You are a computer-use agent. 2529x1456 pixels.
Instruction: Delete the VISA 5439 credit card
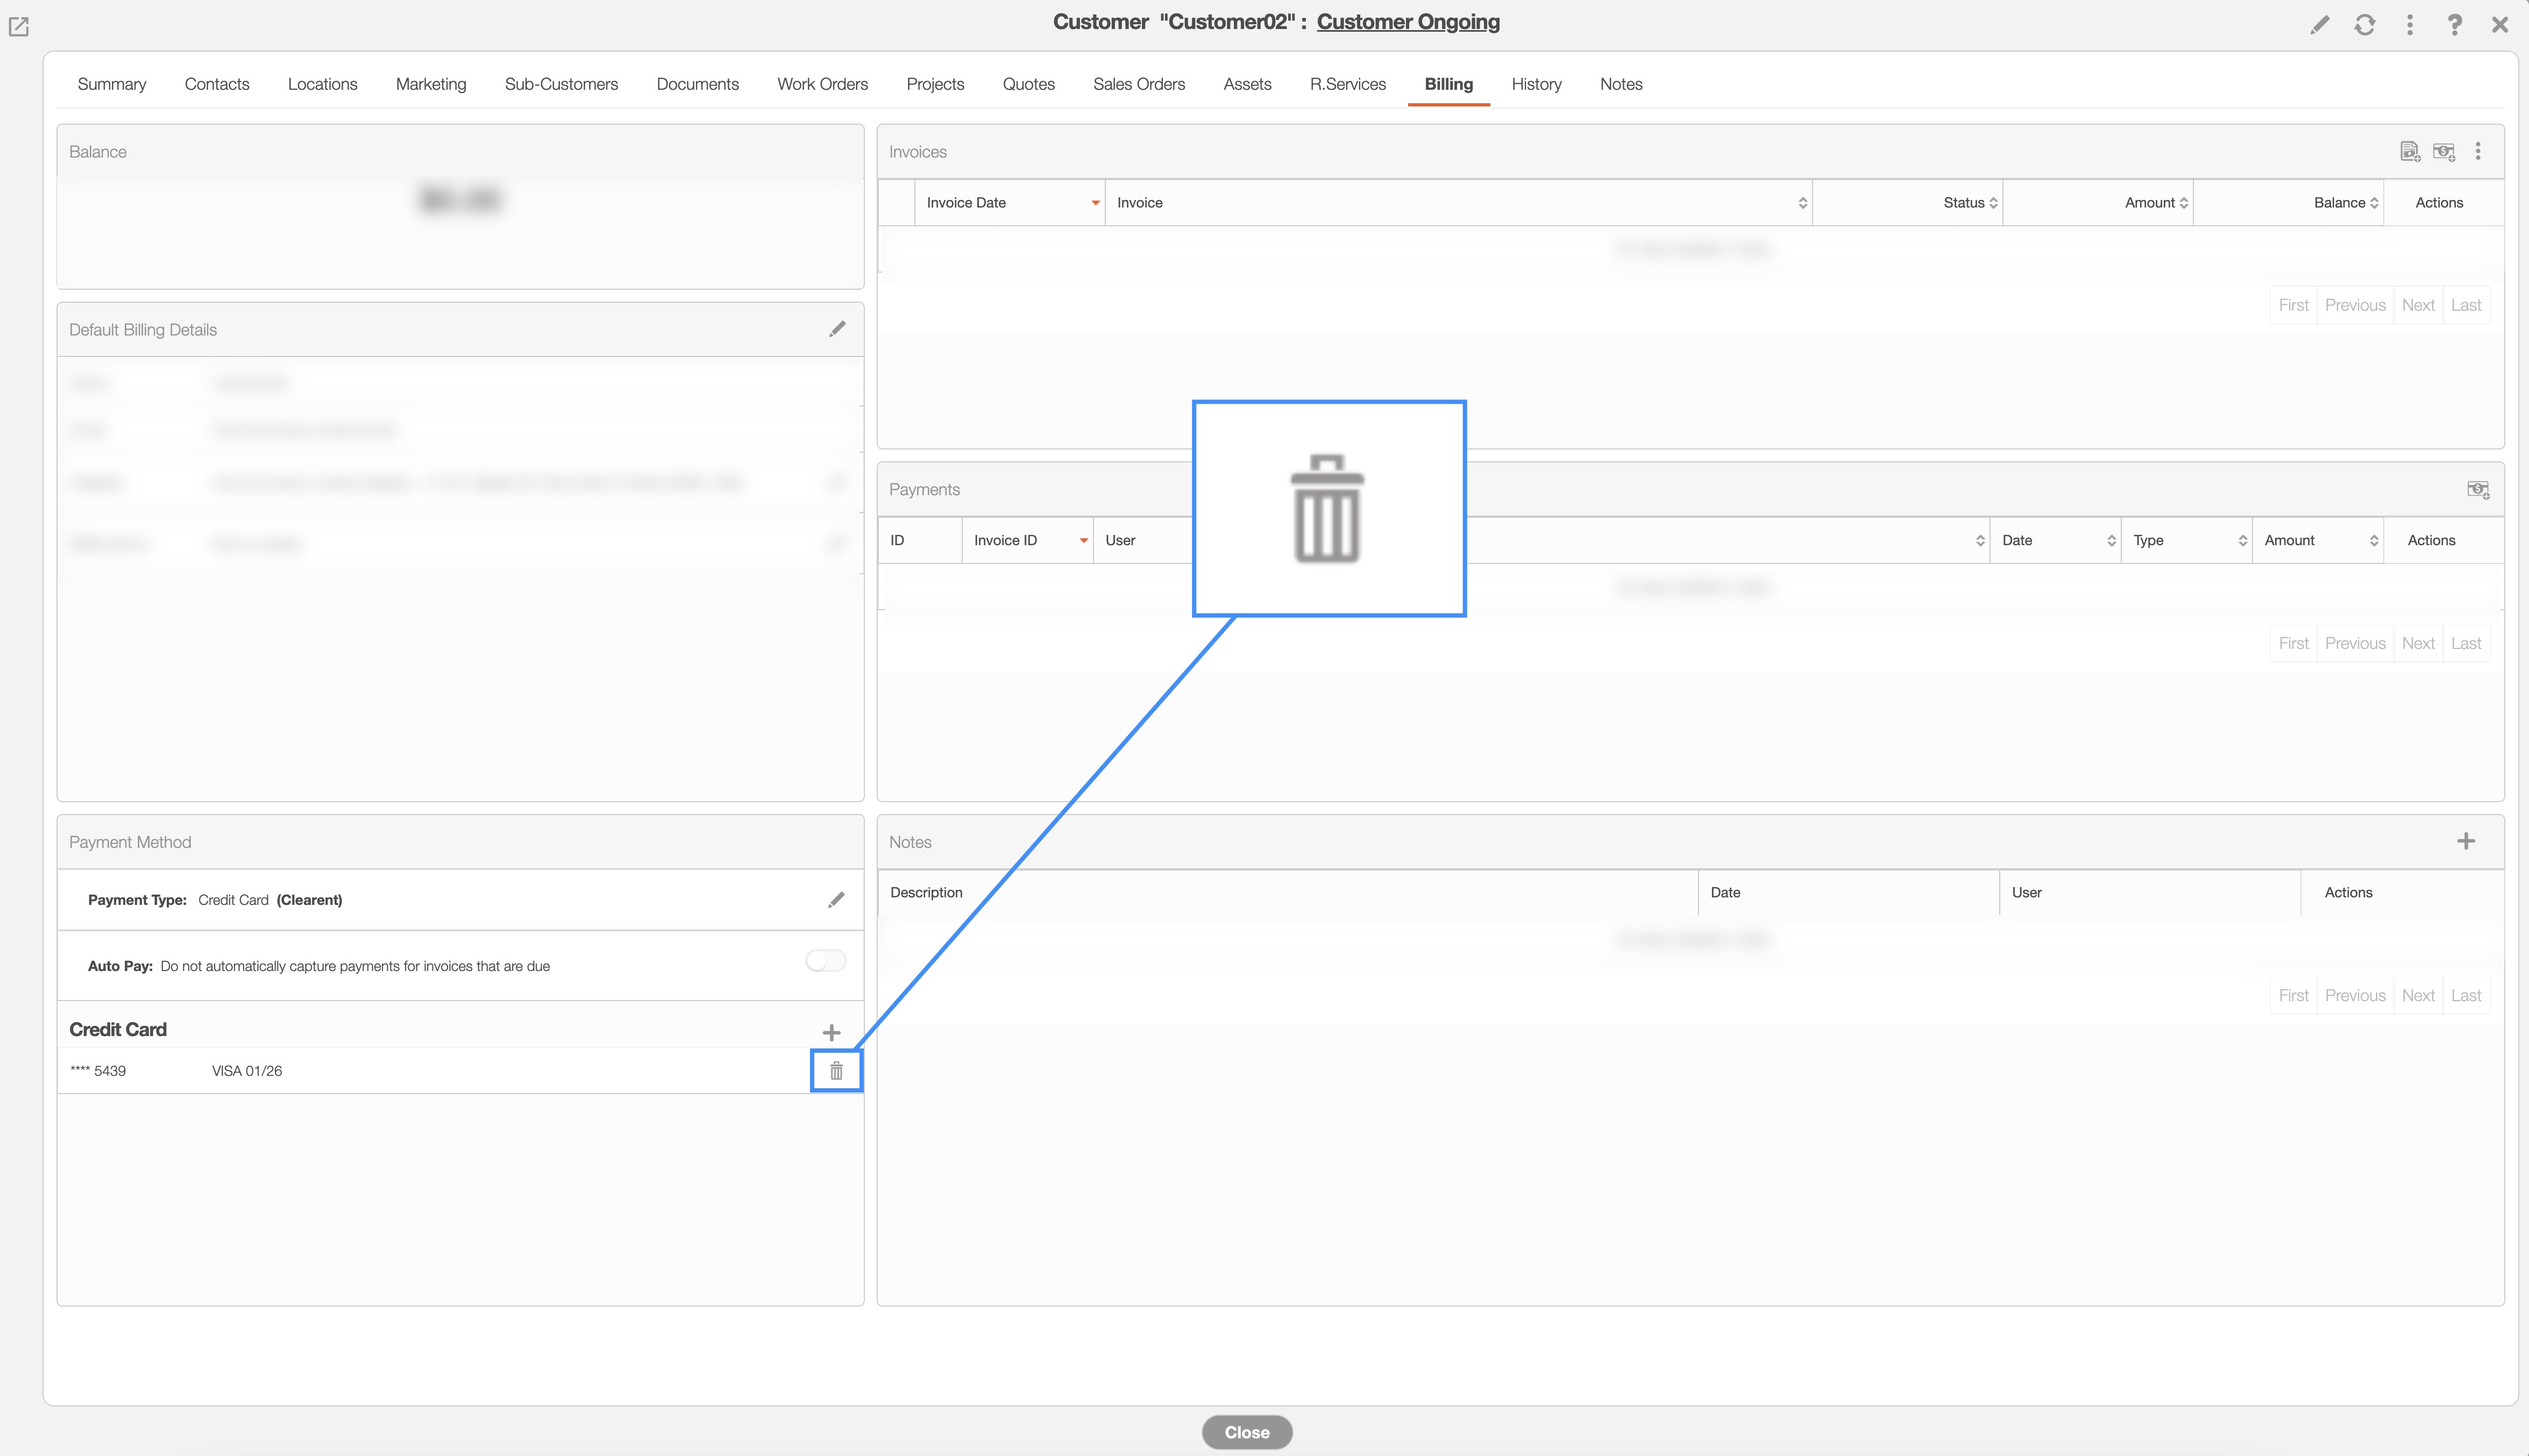(836, 1071)
